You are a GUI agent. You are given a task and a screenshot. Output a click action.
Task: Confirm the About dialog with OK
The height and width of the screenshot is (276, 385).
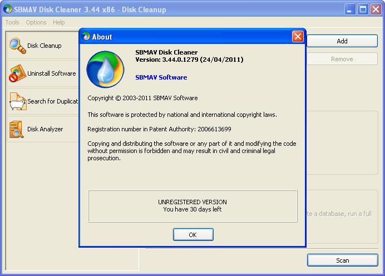193,234
